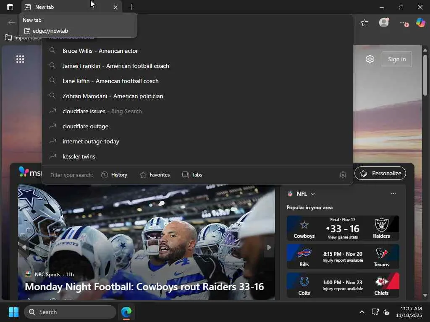
Task: Expand the NFL dropdown chevron
Action: (x=313, y=194)
